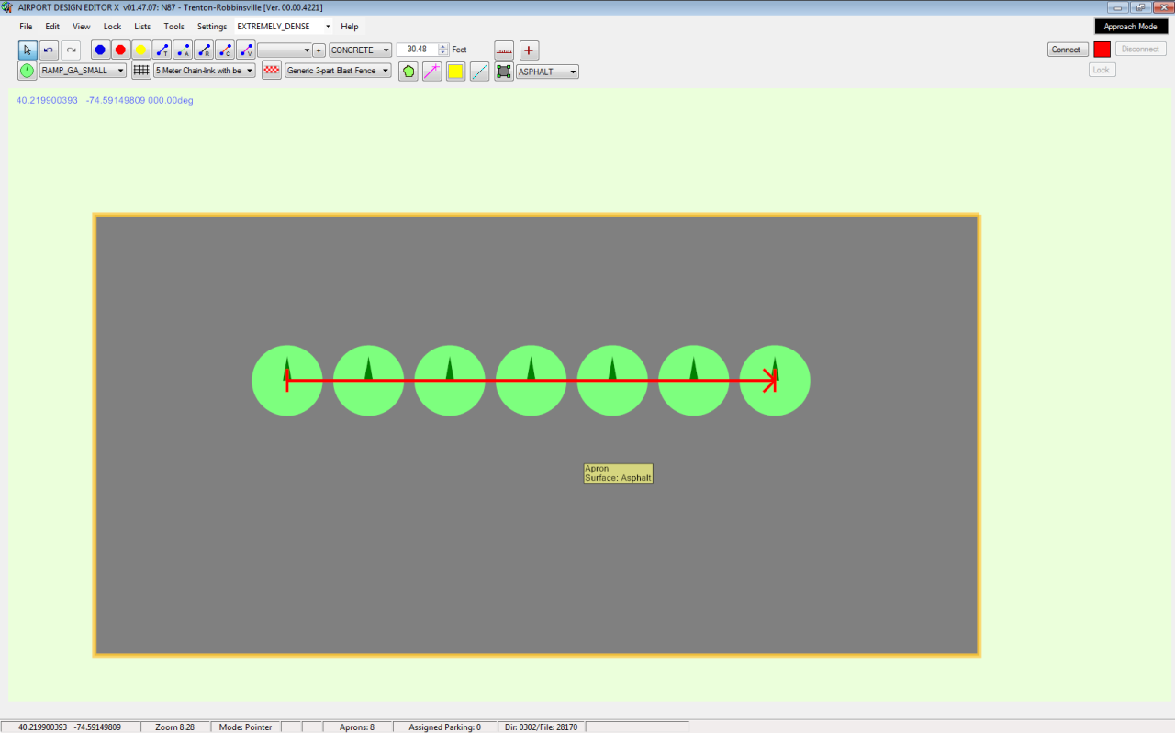Click the Mode: Pointer status entry

tap(245, 727)
